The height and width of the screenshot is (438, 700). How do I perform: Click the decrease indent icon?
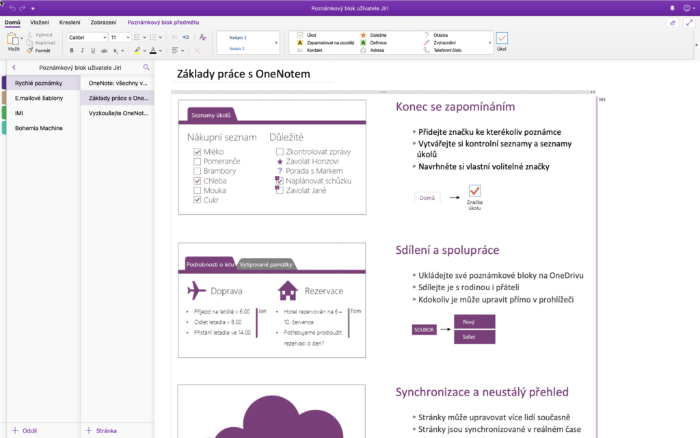click(x=174, y=37)
